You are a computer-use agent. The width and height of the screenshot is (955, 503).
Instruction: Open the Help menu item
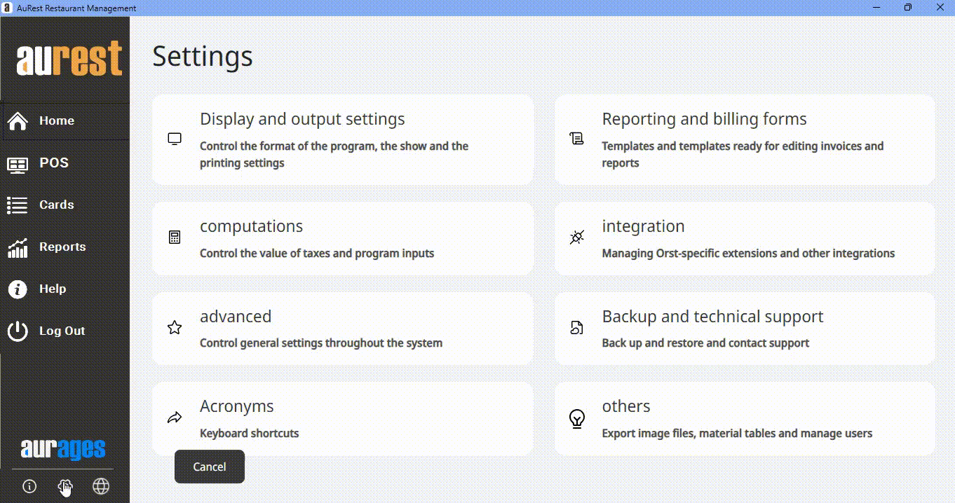[x=52, y=289]
